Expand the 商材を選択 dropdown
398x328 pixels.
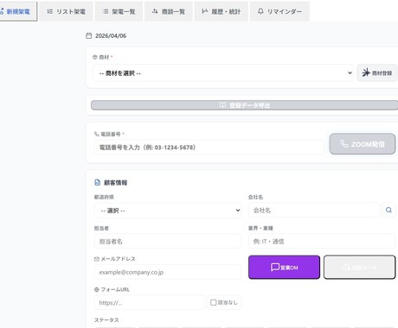[x=223, y=73]
